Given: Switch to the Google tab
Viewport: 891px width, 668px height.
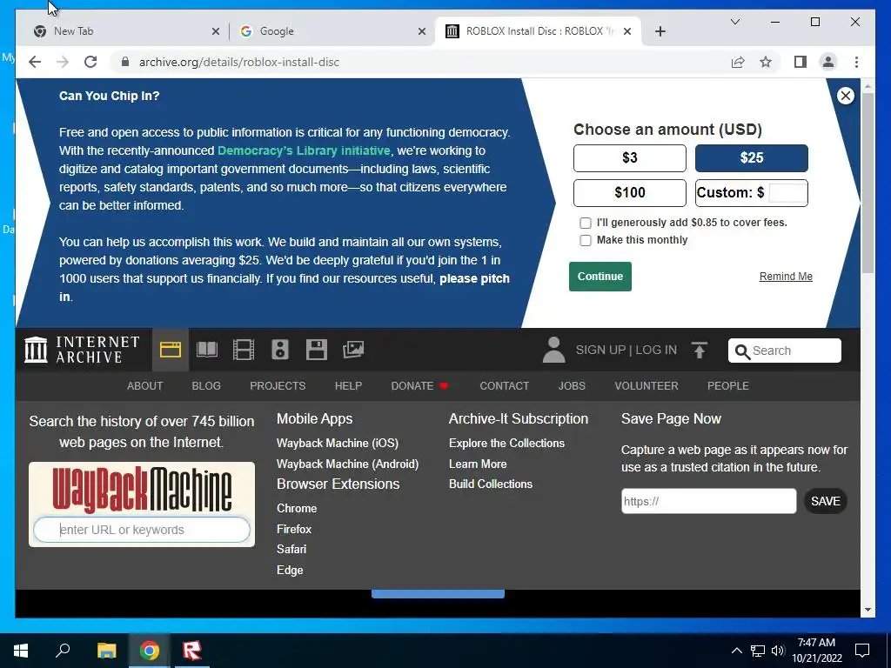Looking at the screenshot, I should tap(332, 31).
